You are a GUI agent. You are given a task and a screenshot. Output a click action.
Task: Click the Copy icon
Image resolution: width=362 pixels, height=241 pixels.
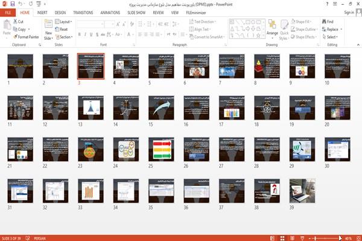coord(15,29)
